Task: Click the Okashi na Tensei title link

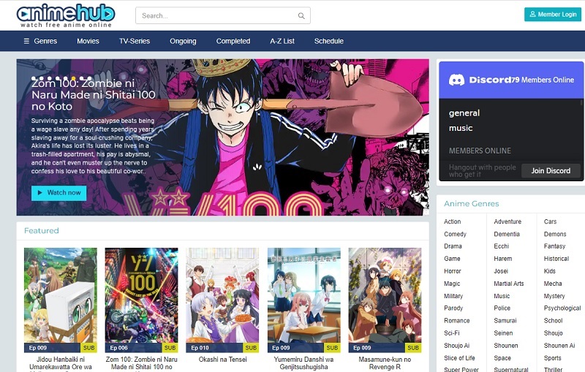Action: click(223, 360)
